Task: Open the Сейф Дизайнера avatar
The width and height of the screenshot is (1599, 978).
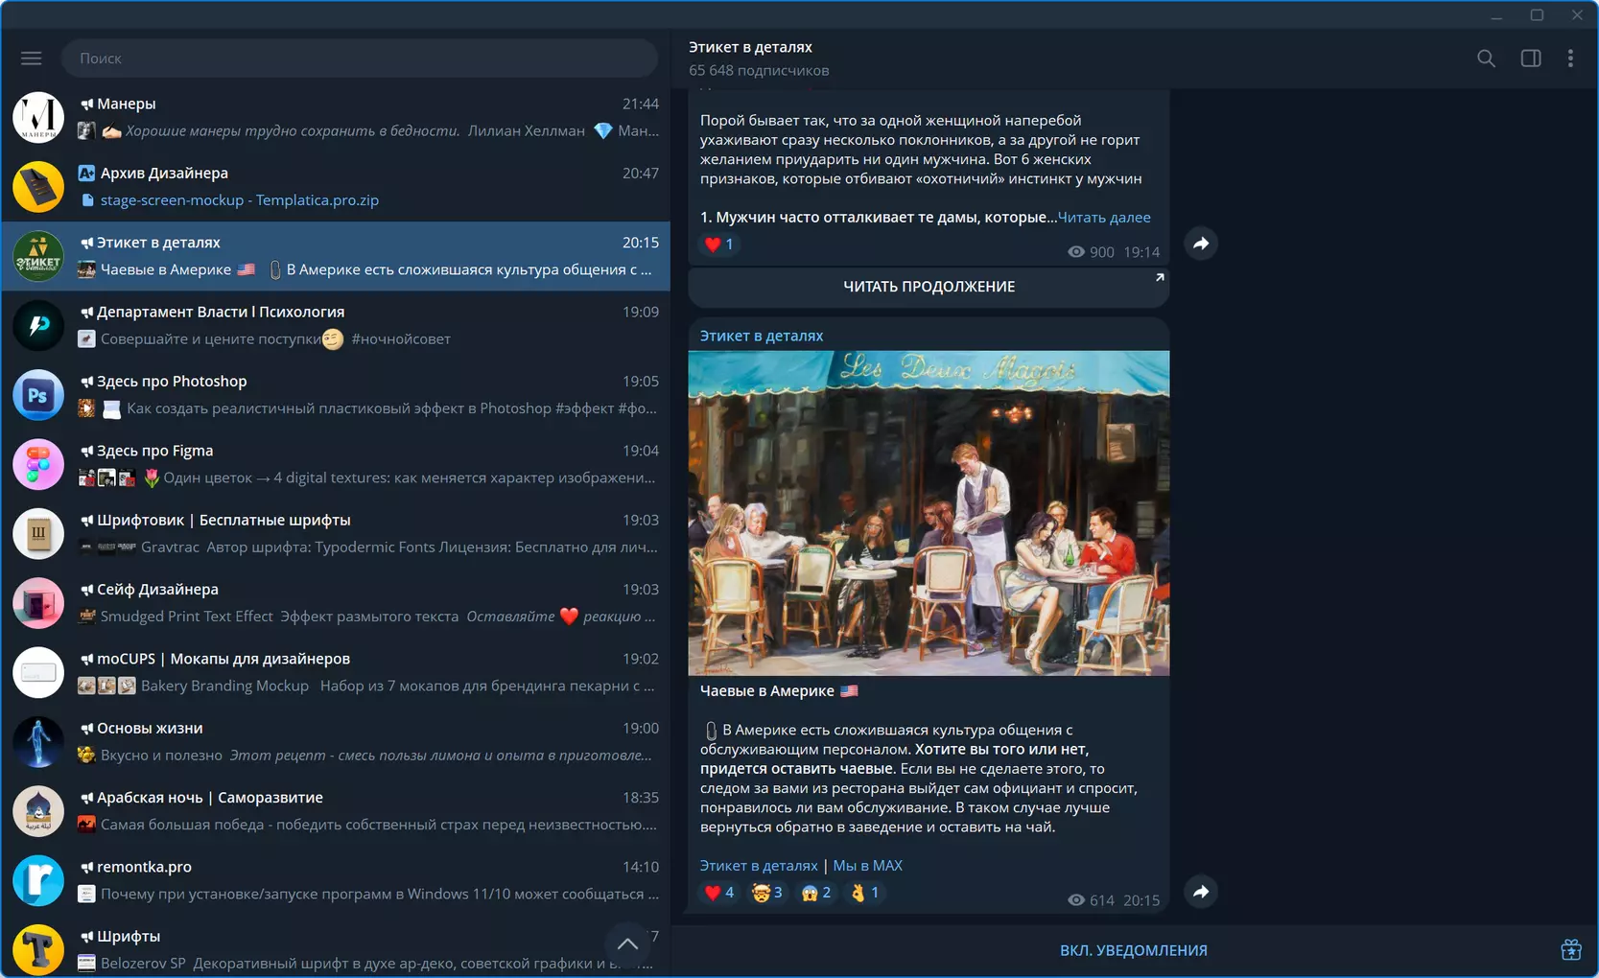Action: [38, 603]
